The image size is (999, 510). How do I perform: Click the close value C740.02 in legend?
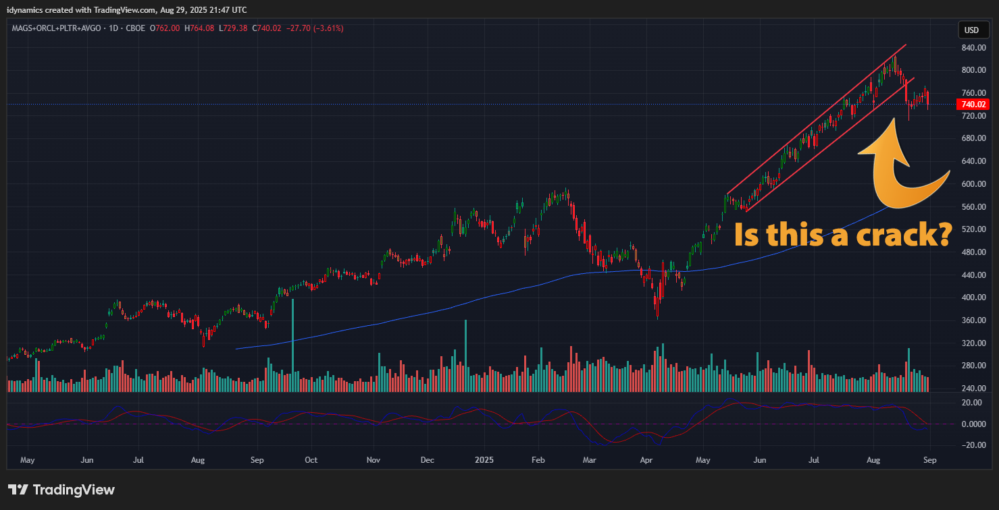coord(267,28)
